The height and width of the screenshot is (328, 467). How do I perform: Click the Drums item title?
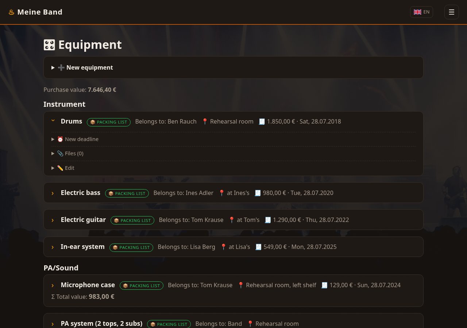(72, 121)
